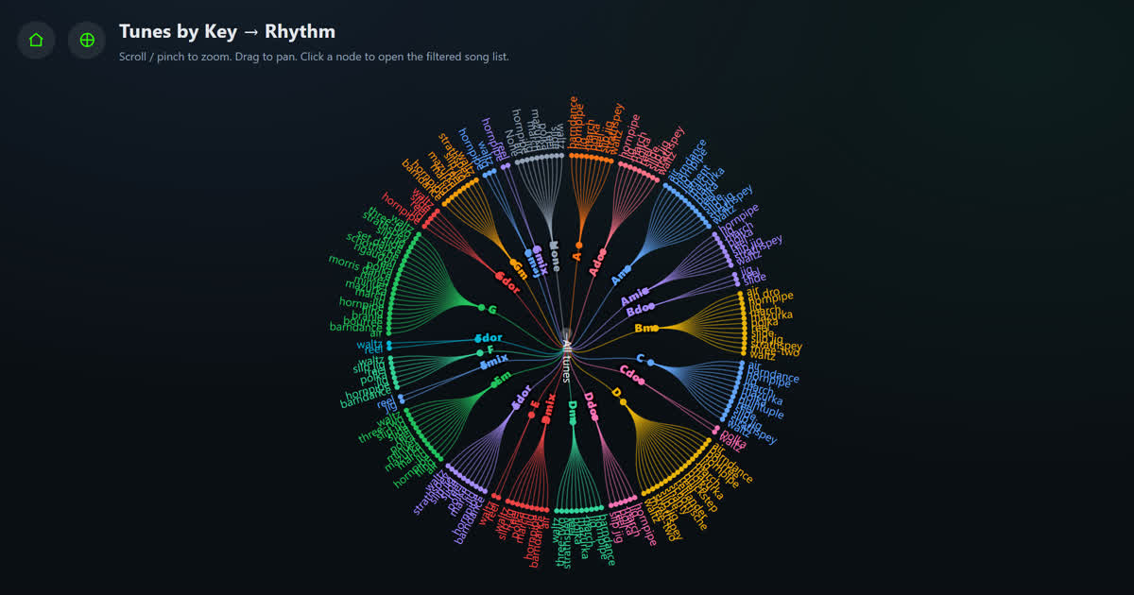Viewport: 1134px width, 595px height.
Task: Click the home icon in the top-left corner
Action: (36, 40)
